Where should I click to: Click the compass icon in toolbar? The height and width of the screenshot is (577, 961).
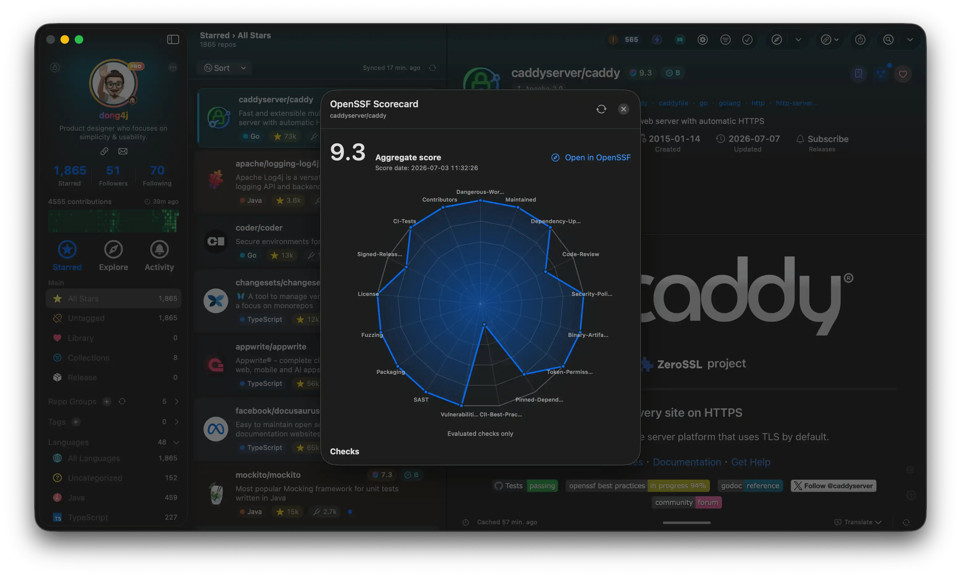[x=777, y=40]
